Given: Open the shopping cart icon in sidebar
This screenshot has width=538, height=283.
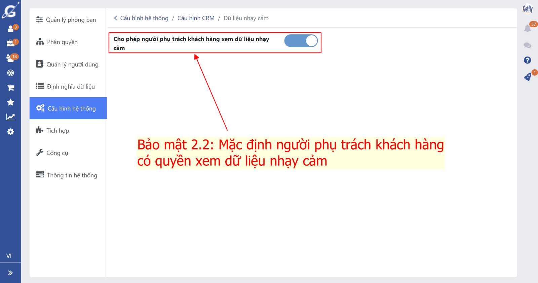Looking at the screenshot, I should (10, 88).
